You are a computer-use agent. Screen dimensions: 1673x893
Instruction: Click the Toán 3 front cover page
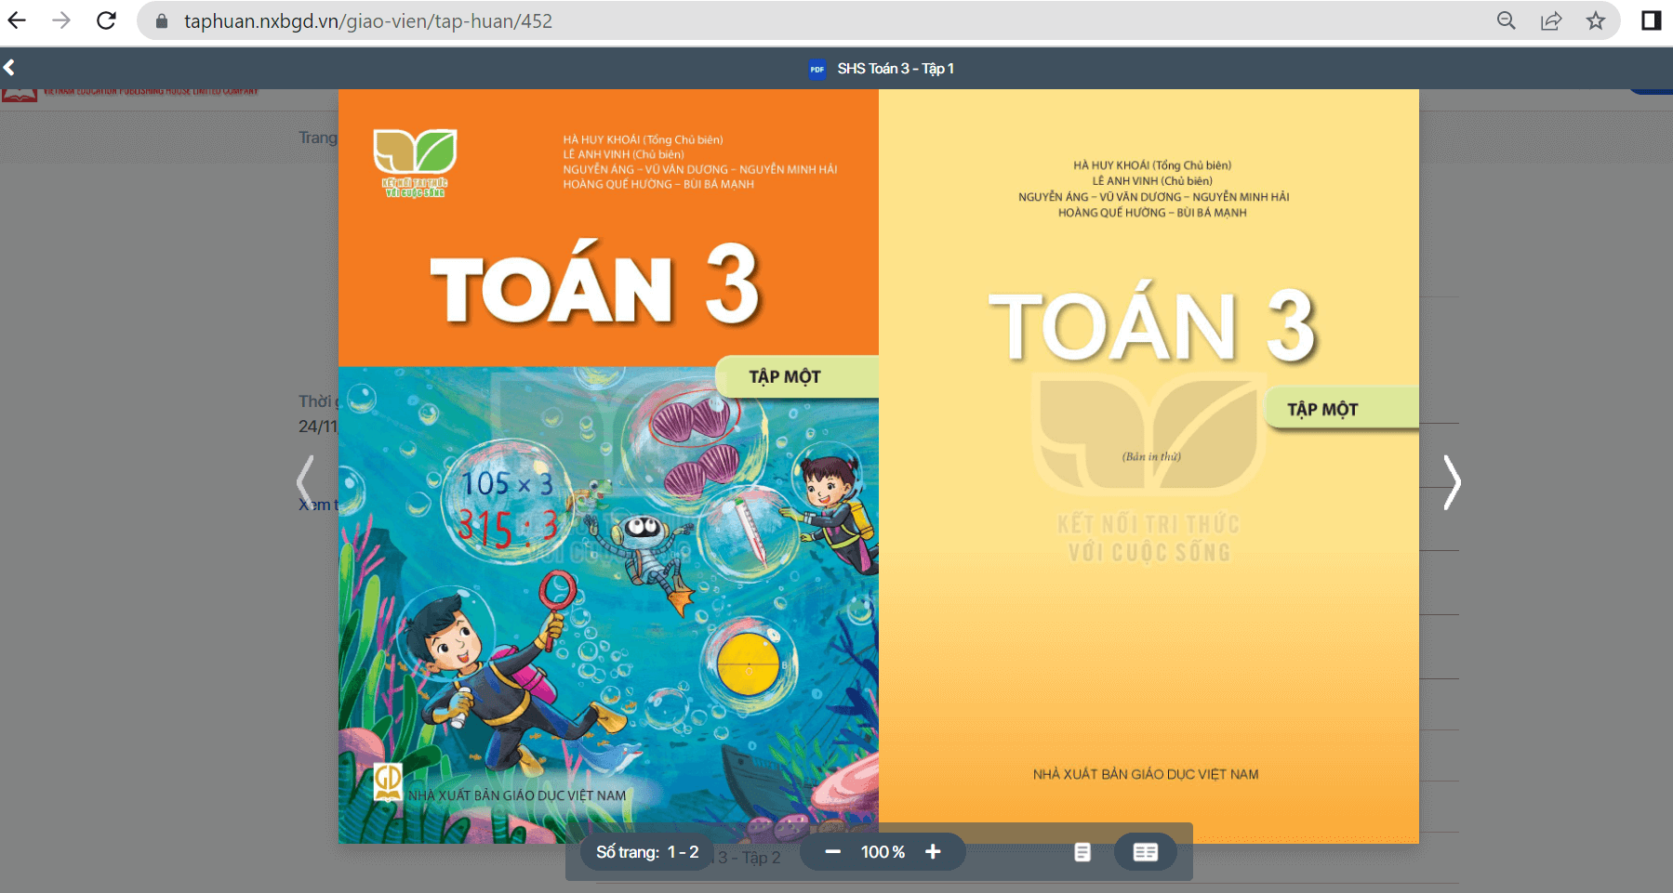pyautogui.click(x=608, y=466)
